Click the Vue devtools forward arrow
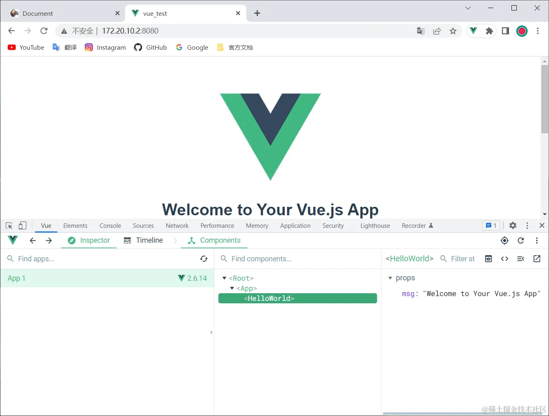Image resolution: width=549 pixels, height=416 pixels. pyautogui.click(x=49, y=240)
